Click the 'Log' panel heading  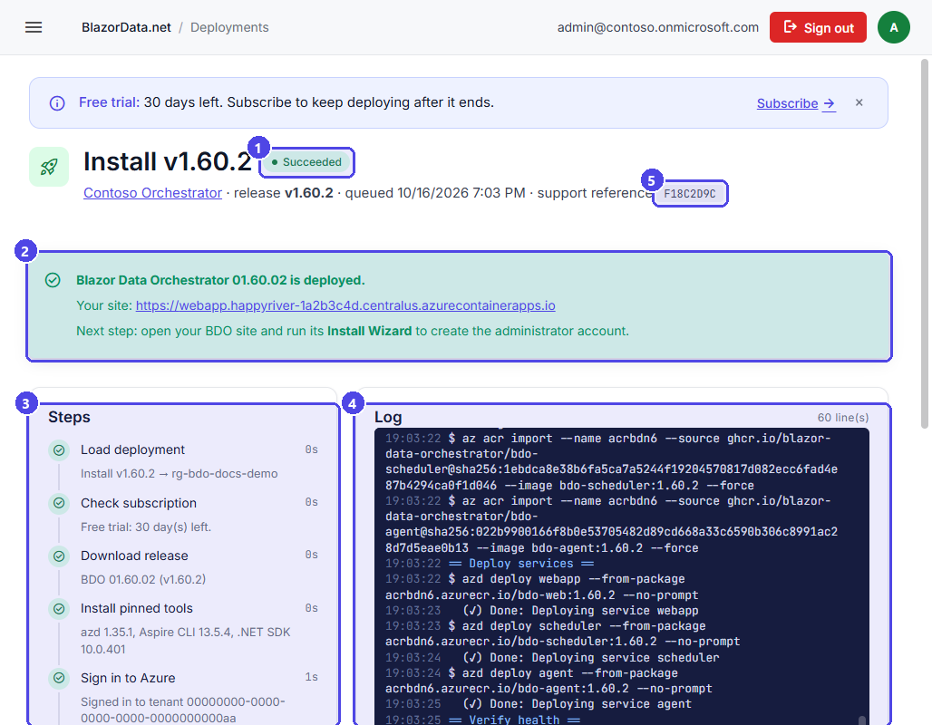tap(388, 417)
